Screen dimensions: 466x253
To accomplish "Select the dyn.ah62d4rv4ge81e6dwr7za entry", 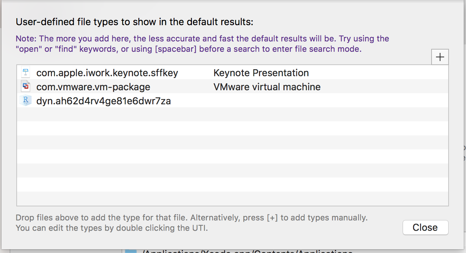I will click(x=103, y=100).
